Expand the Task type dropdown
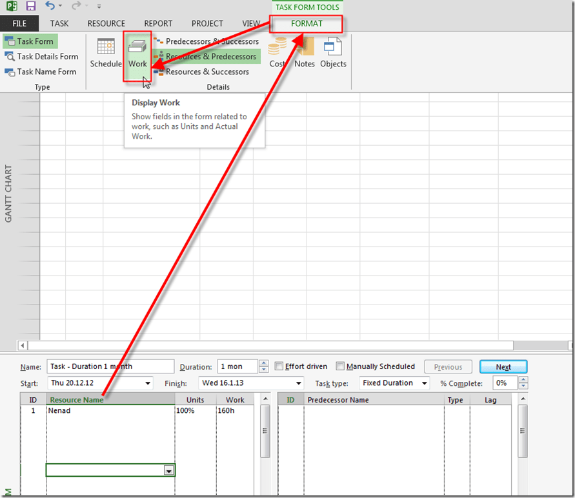 (424, 383)
